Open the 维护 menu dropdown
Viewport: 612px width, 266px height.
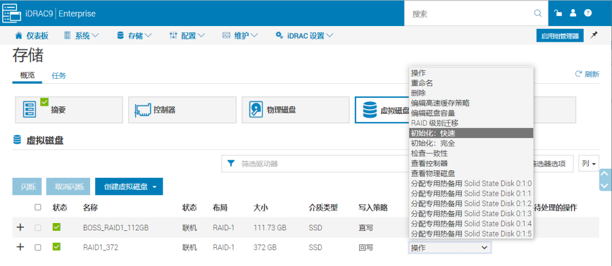(240, 36)
